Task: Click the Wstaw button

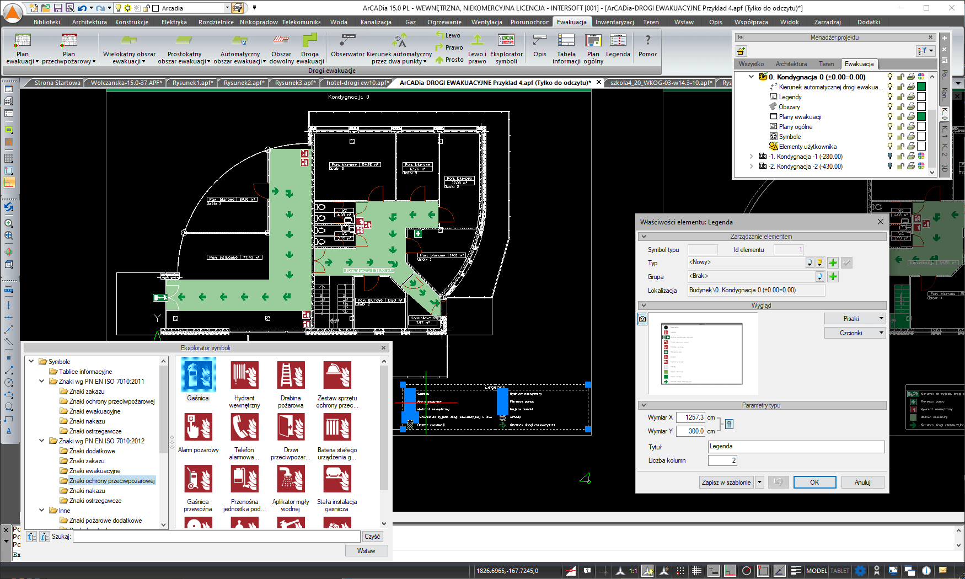Action: pos(366,551)
